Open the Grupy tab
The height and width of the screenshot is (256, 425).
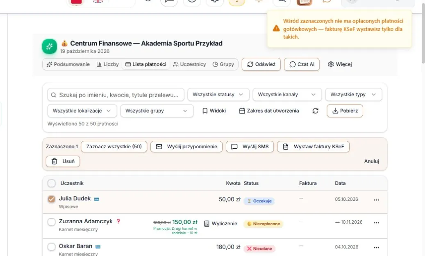click(x=223, y=64)
